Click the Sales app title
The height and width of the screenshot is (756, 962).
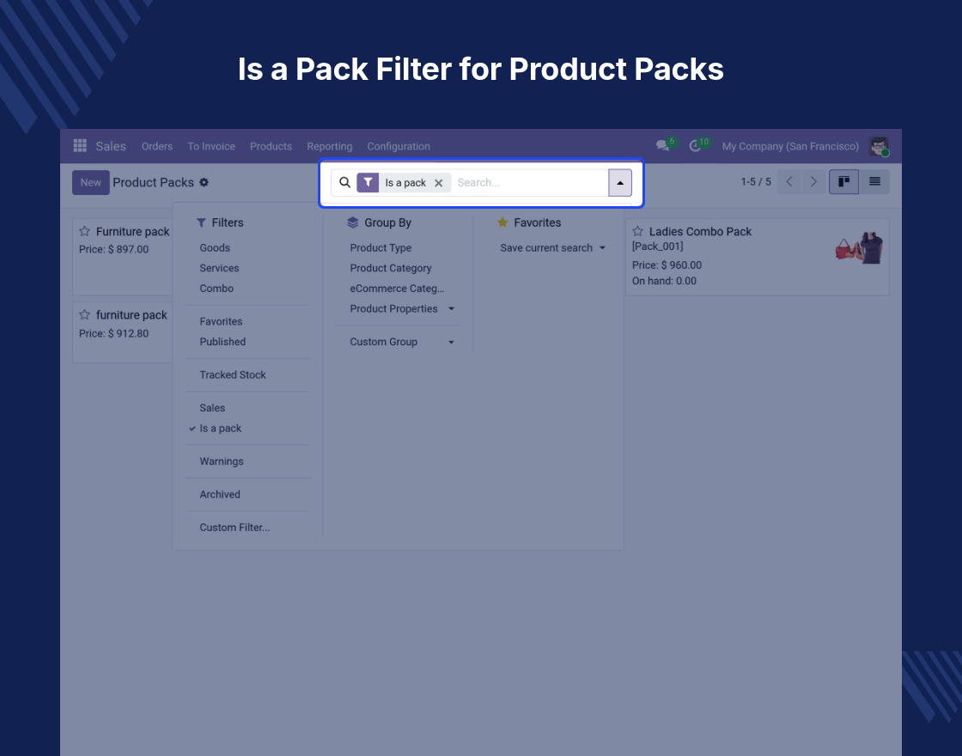(x=111, y=146)
